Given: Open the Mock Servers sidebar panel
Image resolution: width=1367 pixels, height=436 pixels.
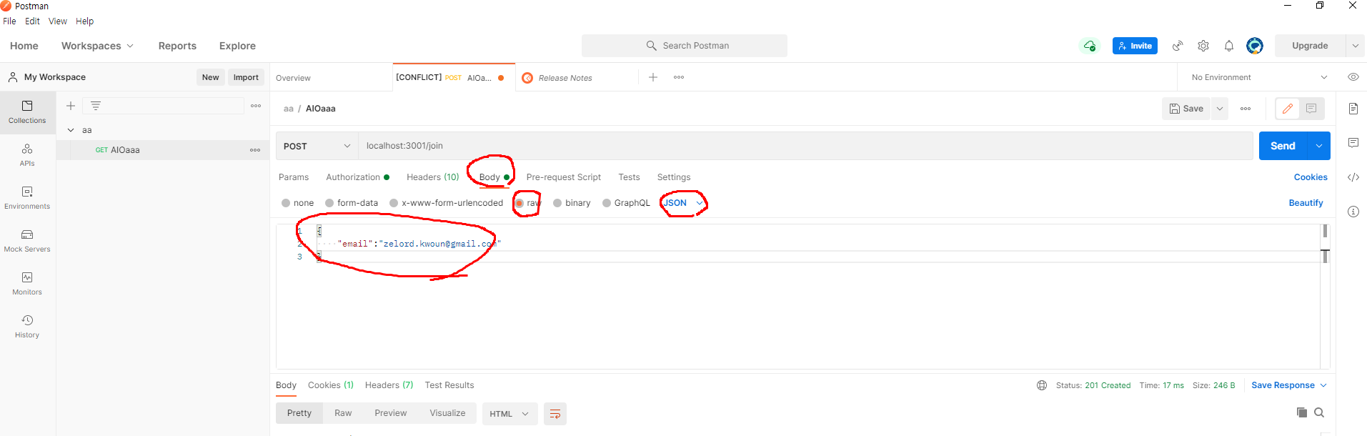Looking at the screenshot, I should pos(27,241).
